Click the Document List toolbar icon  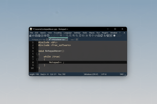pos(102,36)
